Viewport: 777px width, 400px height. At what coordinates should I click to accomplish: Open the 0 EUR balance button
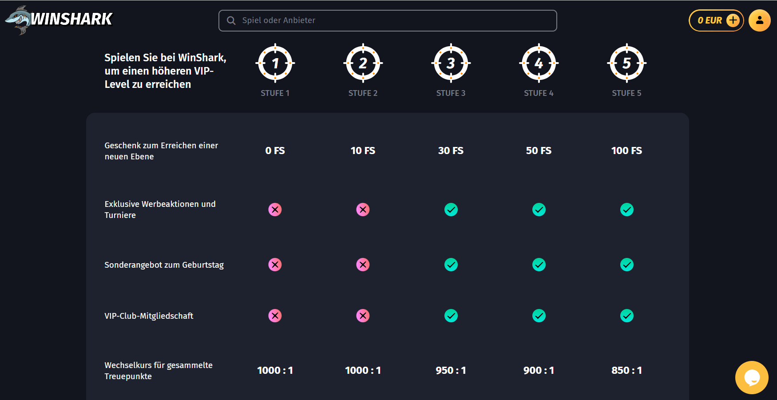point(716,20)
